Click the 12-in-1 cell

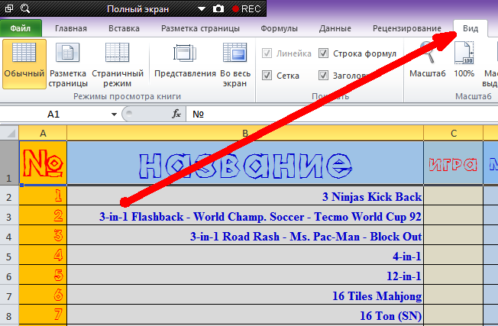pyautogui.click(x=245, y=275)
